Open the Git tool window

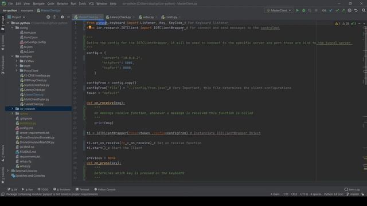(13, 189)
